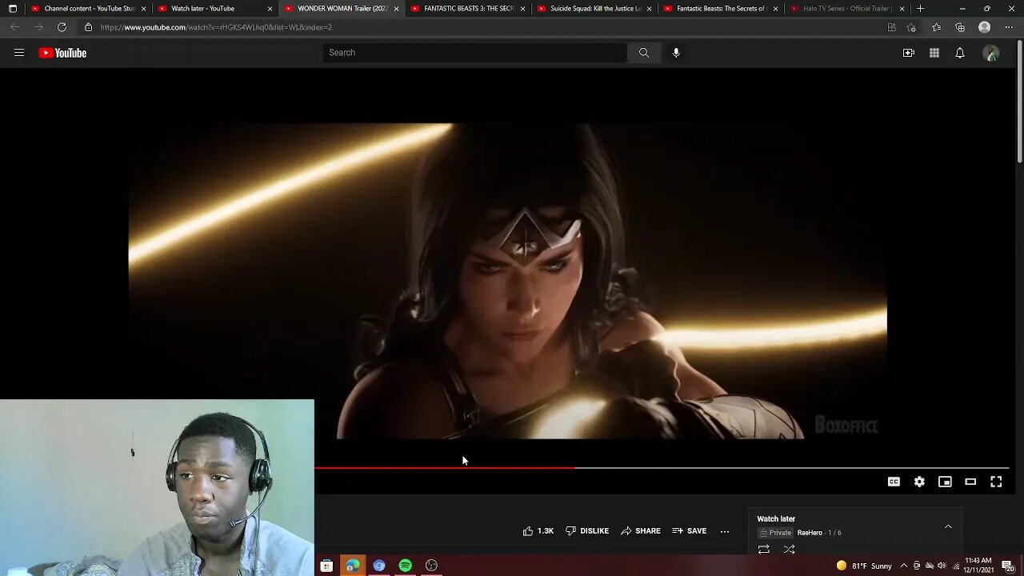Switch to FANTASTIC BEASTS 3 browser tab
Screen dimensions: 1024x576
(x=468, y=9)
